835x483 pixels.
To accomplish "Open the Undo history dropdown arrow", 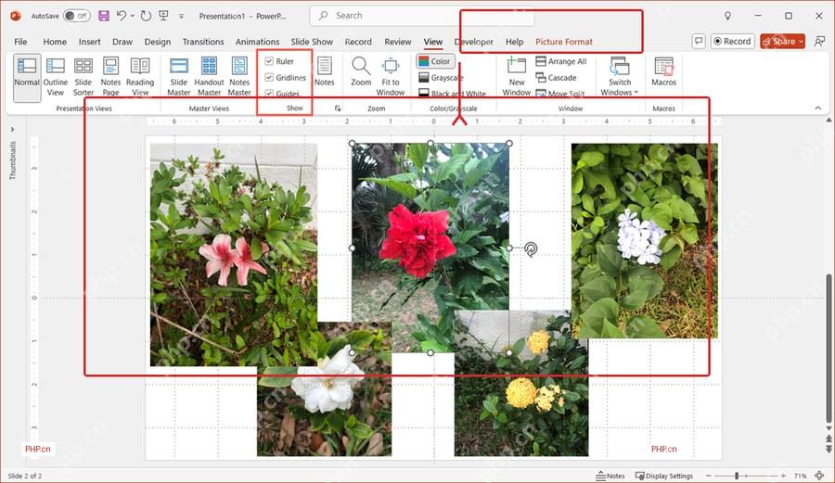I will click(x=133, y=16).
